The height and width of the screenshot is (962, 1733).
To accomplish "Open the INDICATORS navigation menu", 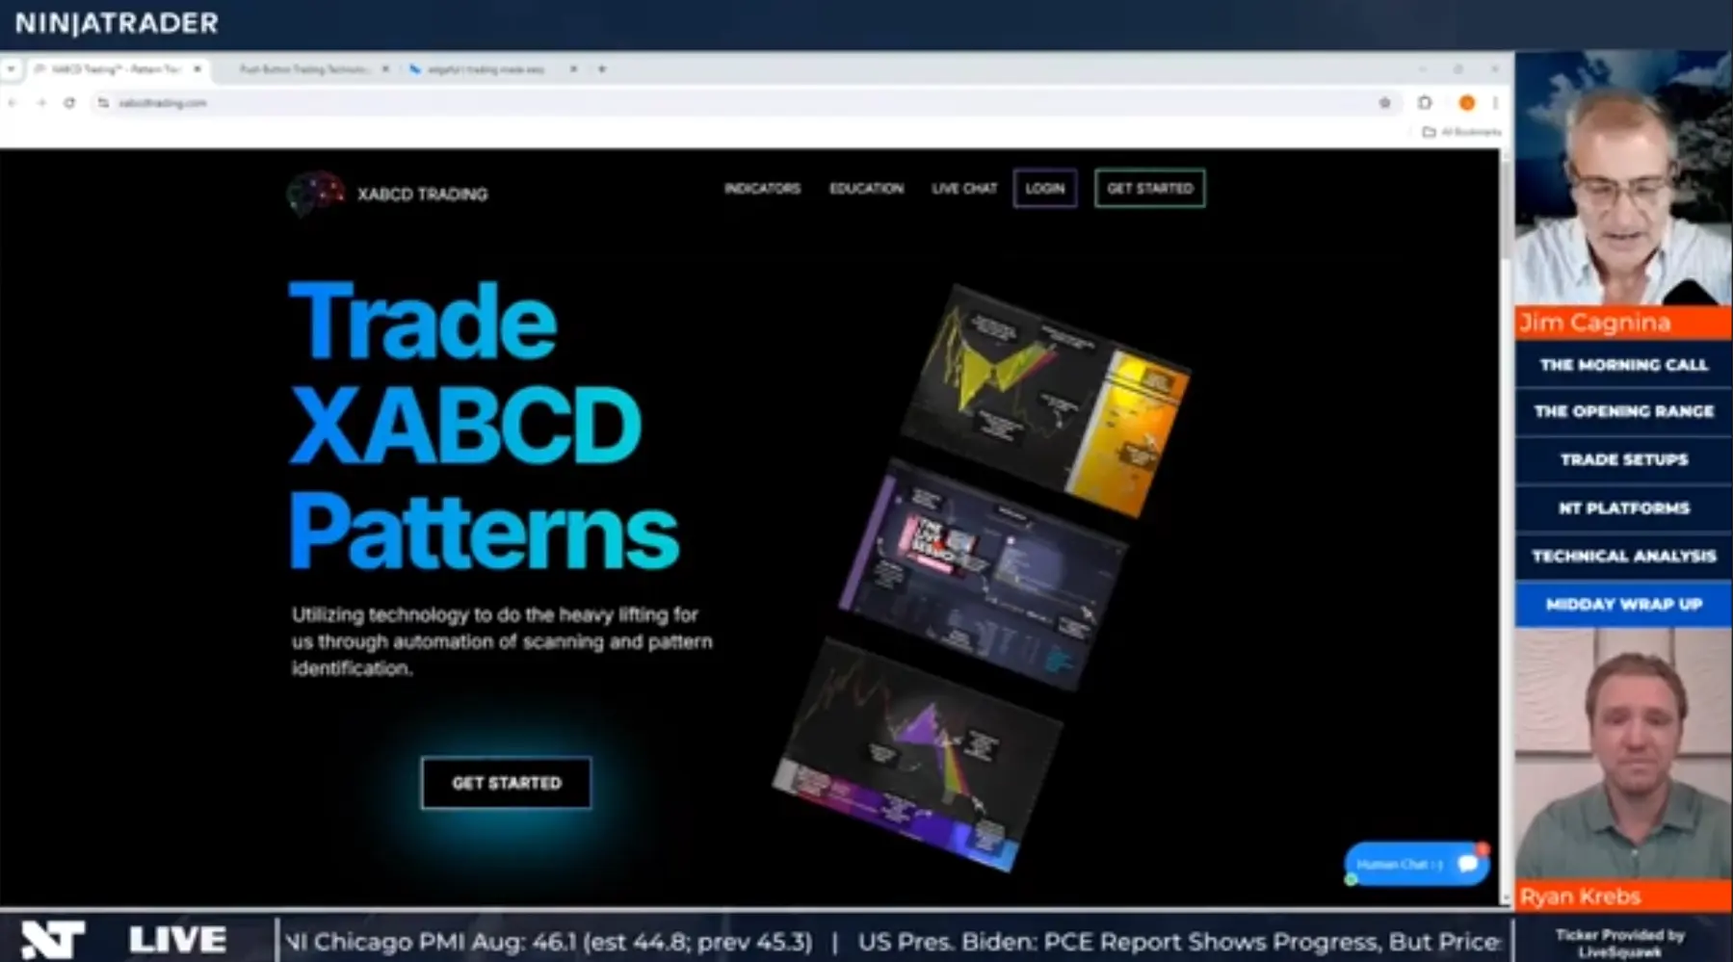I will (x=762, y=188).
